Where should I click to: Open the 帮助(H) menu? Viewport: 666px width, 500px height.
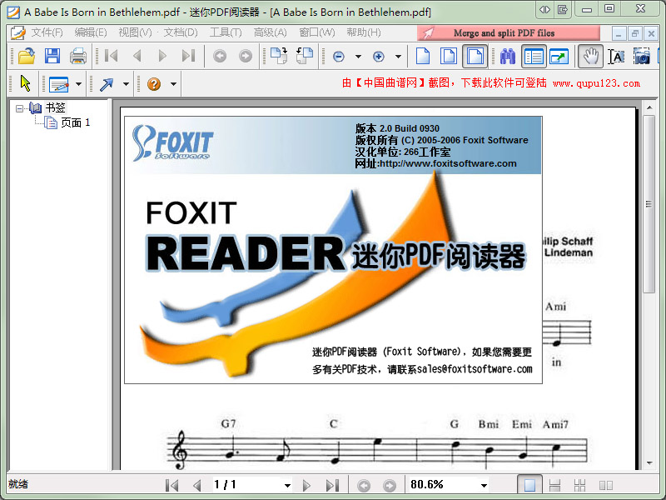[x=363, y=32]
